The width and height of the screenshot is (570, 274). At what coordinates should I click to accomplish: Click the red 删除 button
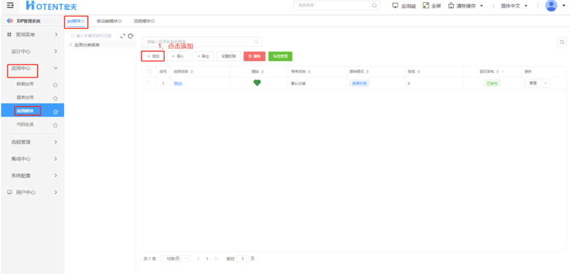(254, 57)
